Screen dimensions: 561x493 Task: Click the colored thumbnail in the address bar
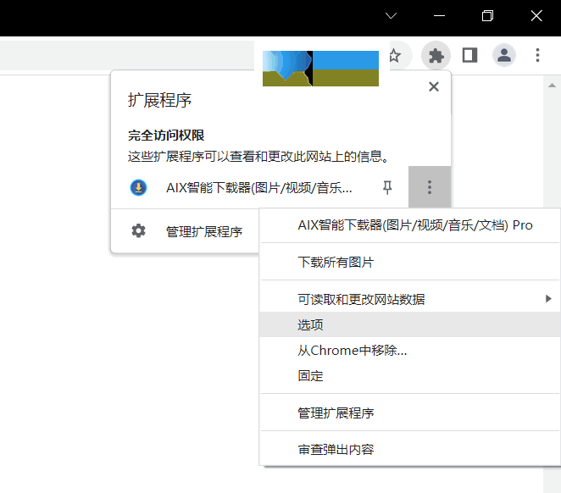[x=320, y=69]
